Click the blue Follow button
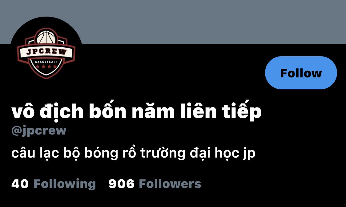 [301, 73]
